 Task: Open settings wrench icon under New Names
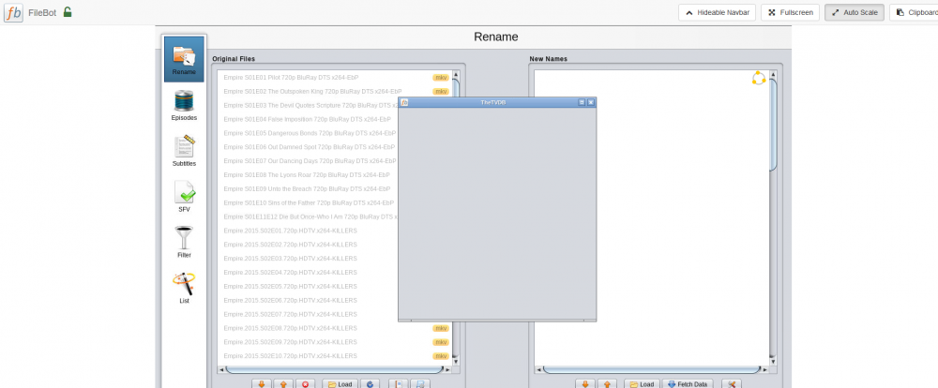click(x=732, y=384)
